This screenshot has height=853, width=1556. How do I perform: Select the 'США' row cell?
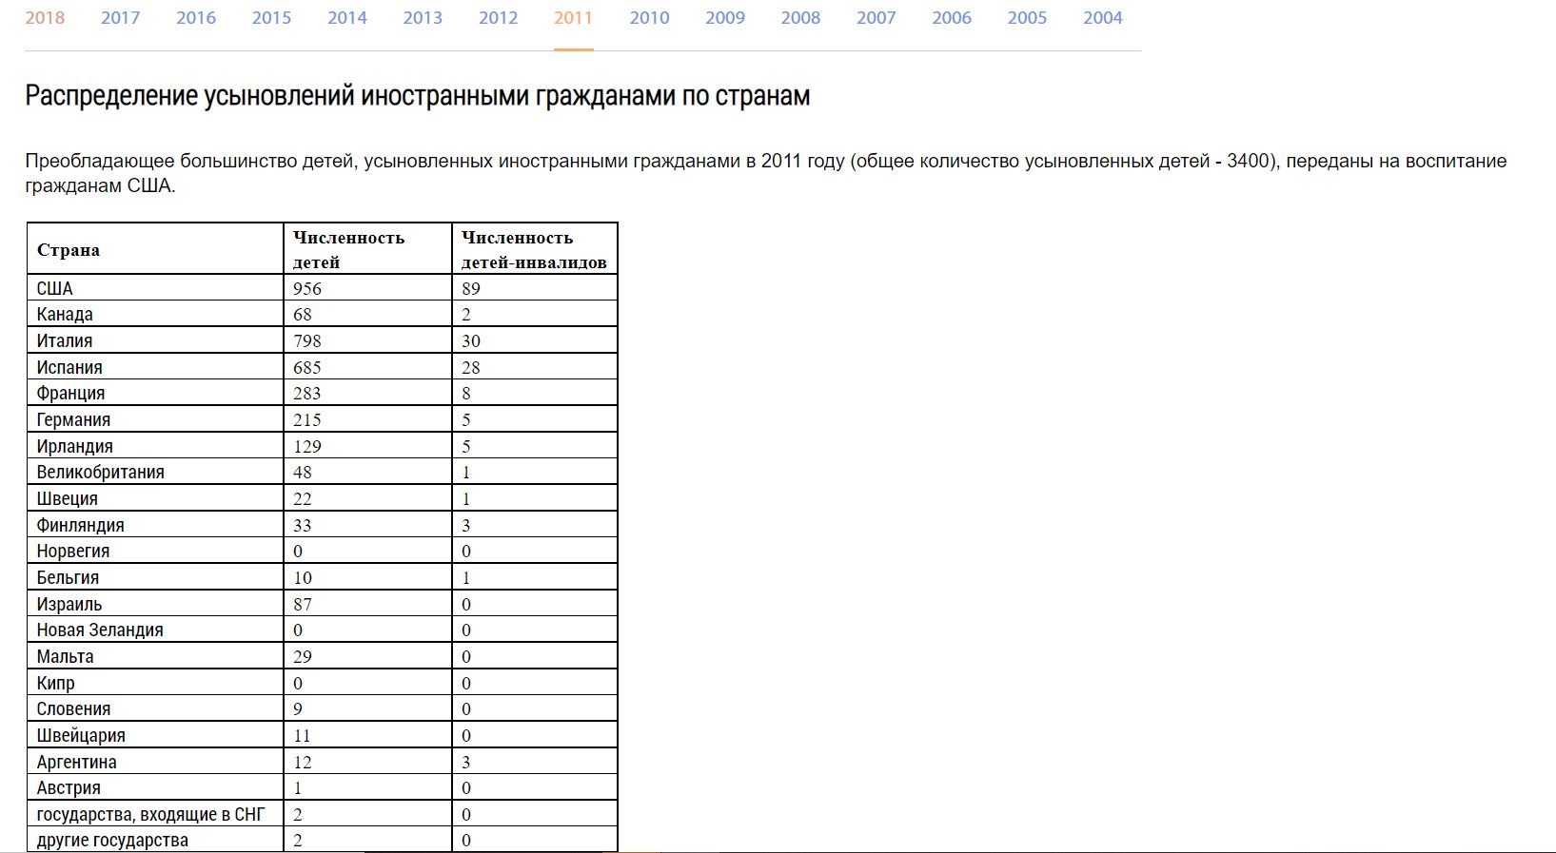pos(55,288)
